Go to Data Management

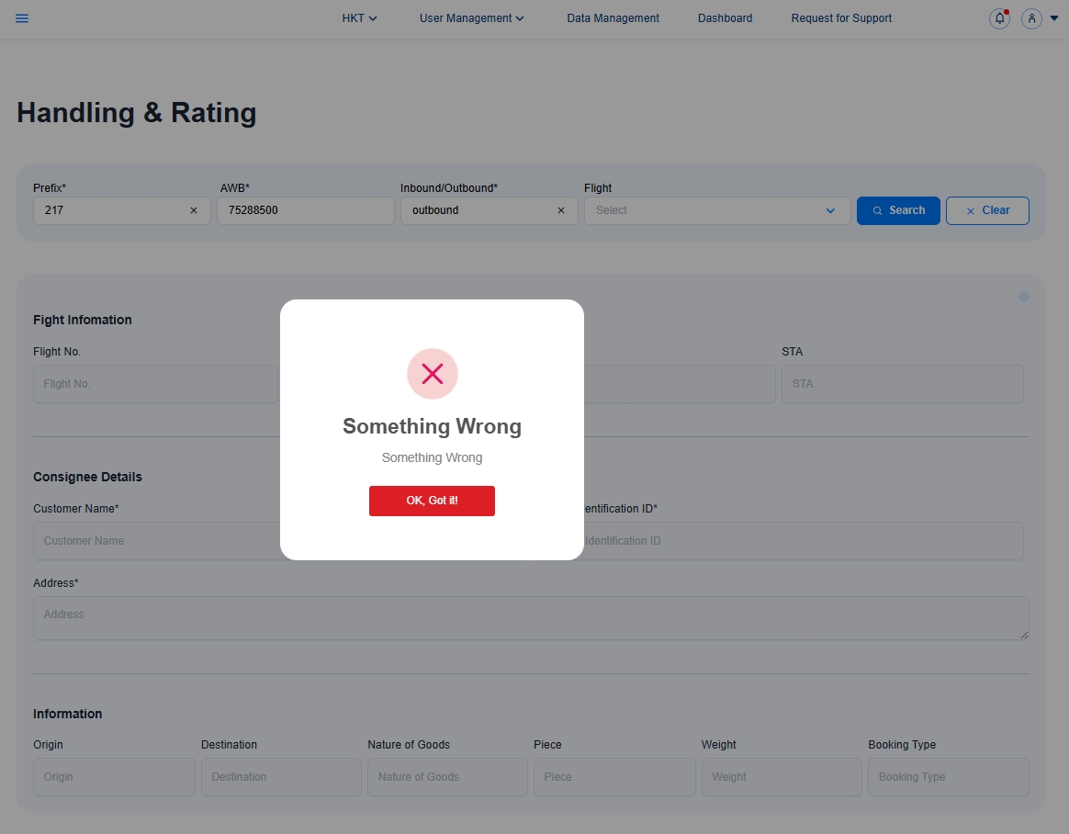click(x=613, y=18)
